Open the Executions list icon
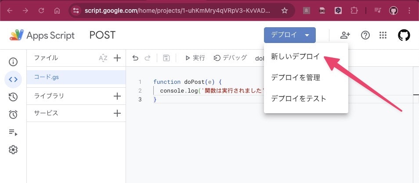The height and width of the screenshot is (183, 419). 13,132
